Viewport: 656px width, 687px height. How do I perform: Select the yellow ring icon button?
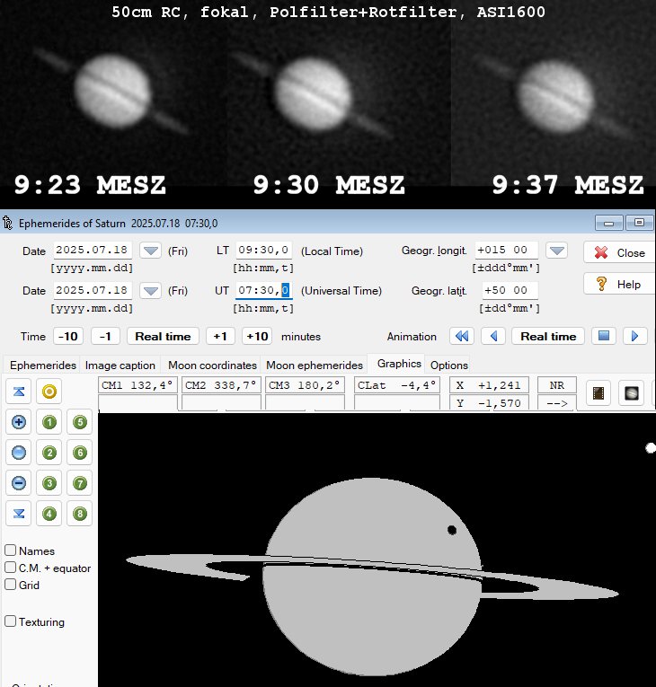pyautogui.click(x=50, y=392)
